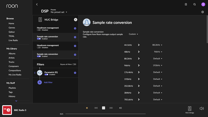Click the BBC Radio 3 artwork
Viewport: 208px width, 117px height.
tap(7, 110)
